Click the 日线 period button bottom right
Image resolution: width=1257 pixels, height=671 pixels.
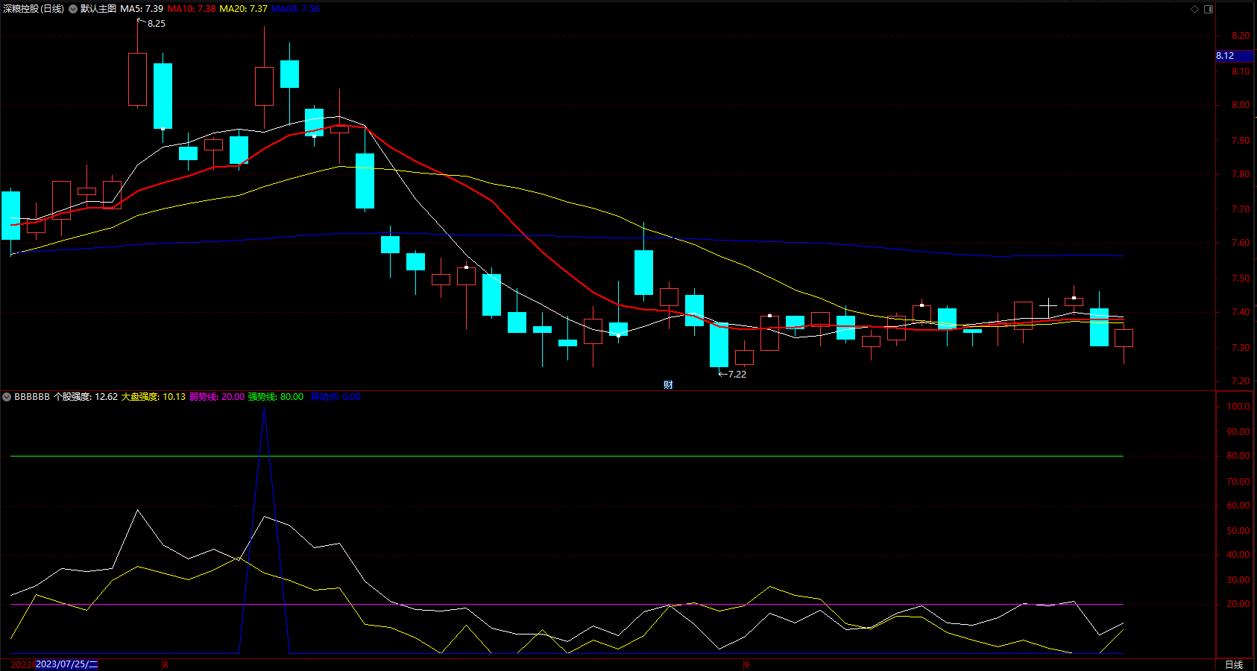[1234, 664]
